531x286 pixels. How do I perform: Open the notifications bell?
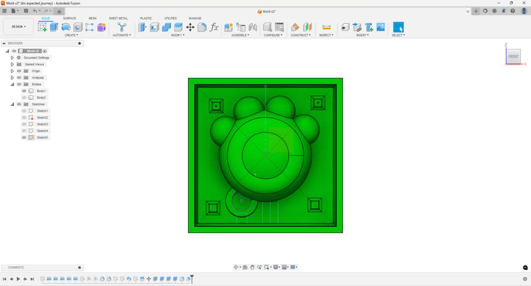pos(503,11)
